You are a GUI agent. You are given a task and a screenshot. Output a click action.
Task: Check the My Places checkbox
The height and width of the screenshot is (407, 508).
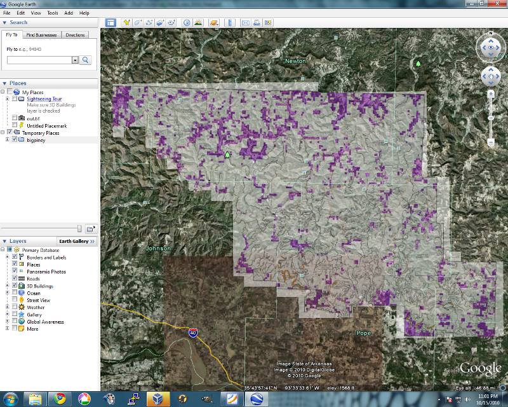(10, 92)
